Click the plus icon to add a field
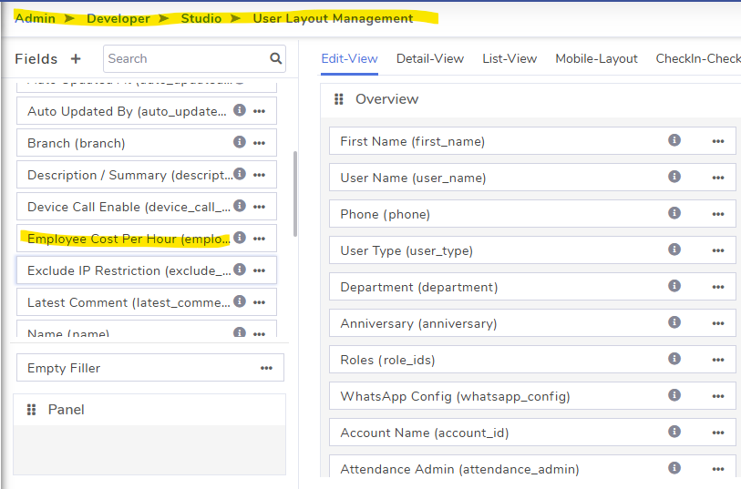 [x=76, y=59]
